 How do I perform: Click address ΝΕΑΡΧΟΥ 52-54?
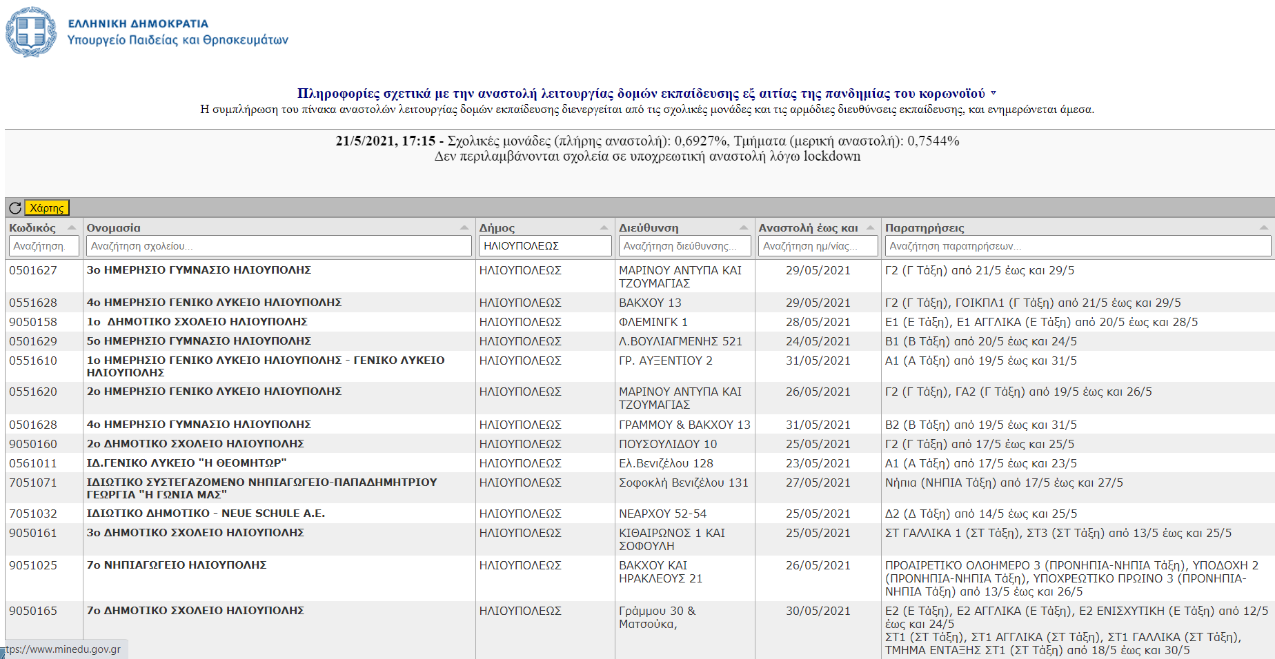point(663,514)
